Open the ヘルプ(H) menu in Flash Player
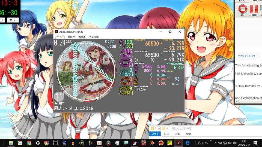262x147 pixels. tap(94, 37)
